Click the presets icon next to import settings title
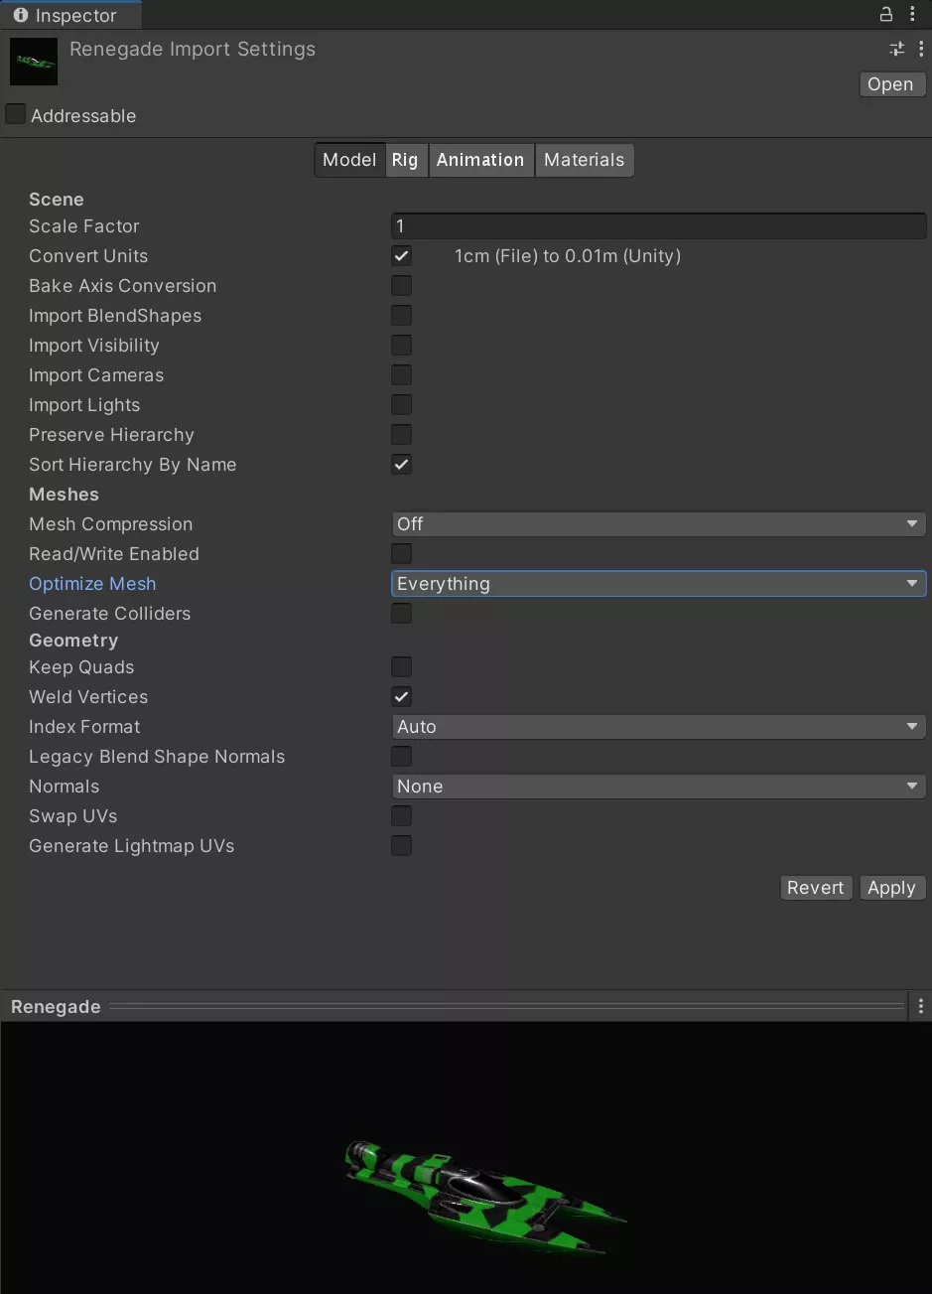This screenshot has width=932, height=1294. click(x=896, y=48)
